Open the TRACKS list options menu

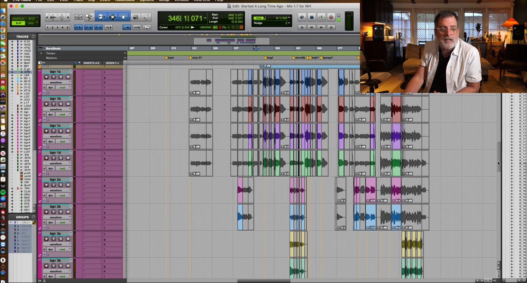tap(33, 36)
